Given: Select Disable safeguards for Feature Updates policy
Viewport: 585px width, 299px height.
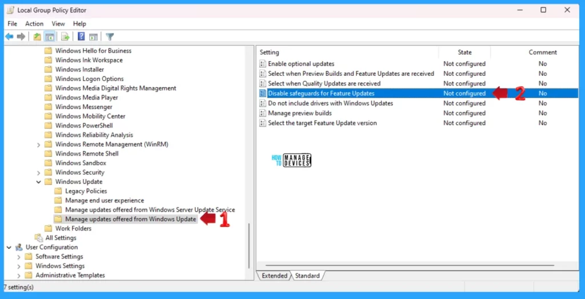Looking at the screenshot, I should click(321, 93).
